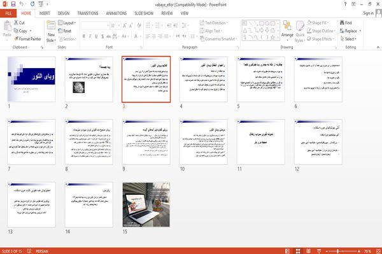Screen dimensions: 382x254
Task: Toggle Strikethrough formatting
Action: (109, 36)
